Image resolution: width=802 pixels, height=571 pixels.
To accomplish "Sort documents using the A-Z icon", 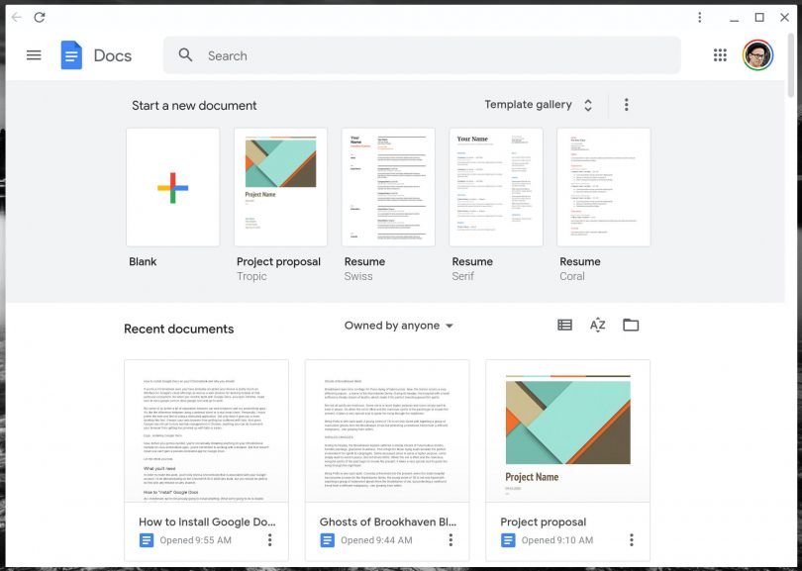I will (597, 325).
